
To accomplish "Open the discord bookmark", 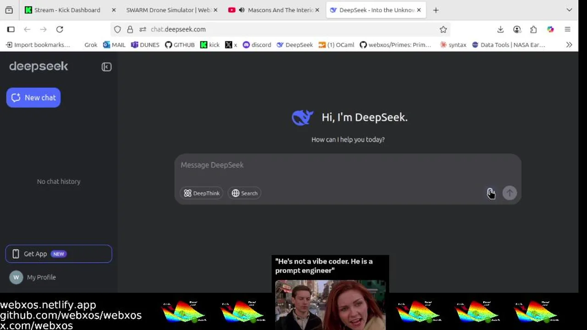I will [257, 45].
